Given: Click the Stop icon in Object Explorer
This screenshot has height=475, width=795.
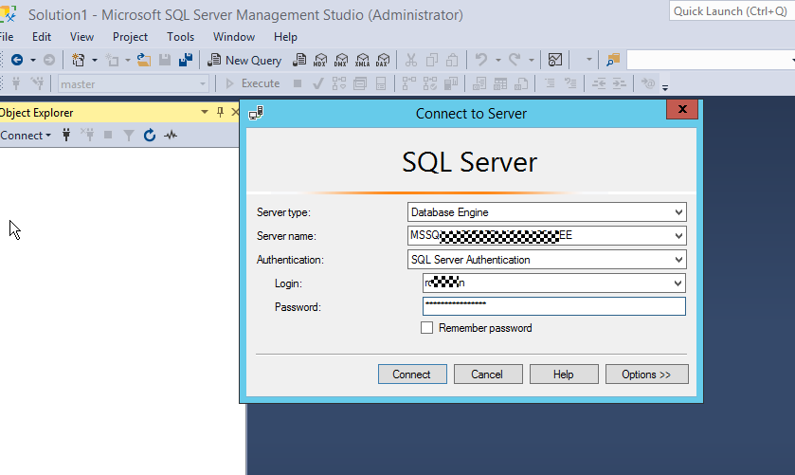Looking at the screenshot, I should (107, 135).
